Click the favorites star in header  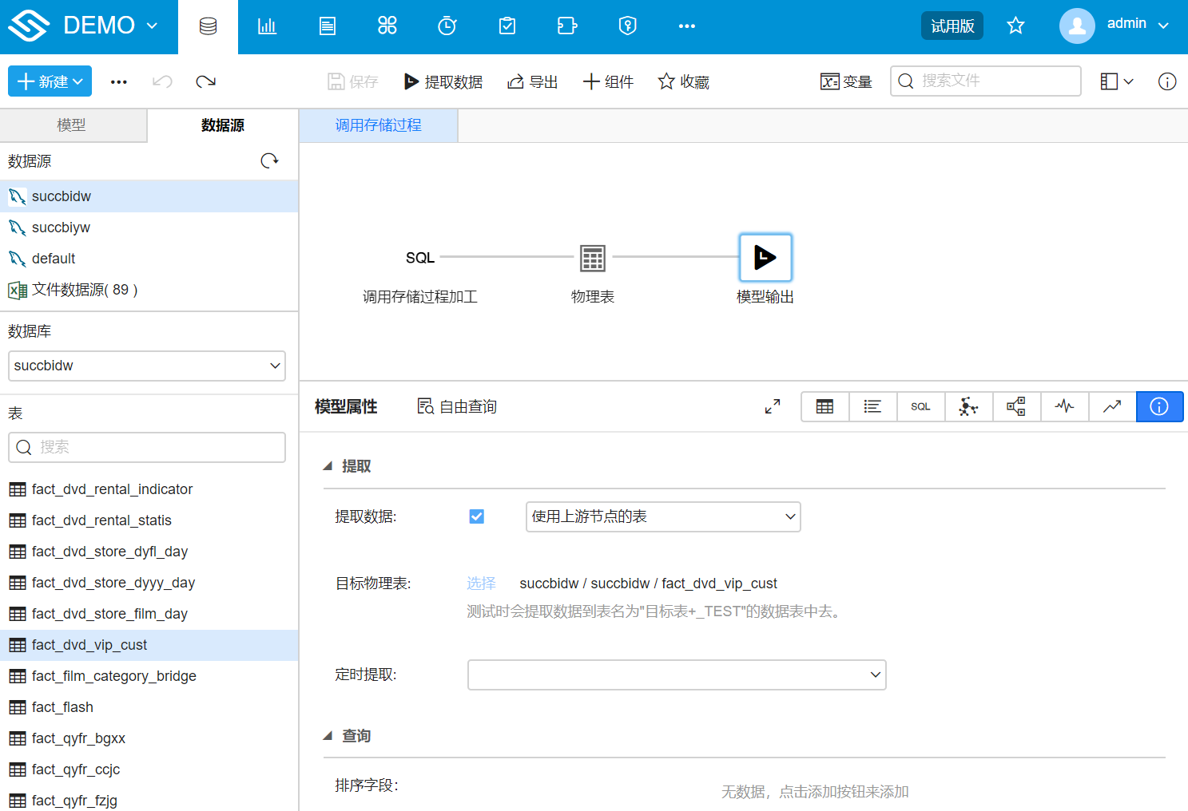1015,26
